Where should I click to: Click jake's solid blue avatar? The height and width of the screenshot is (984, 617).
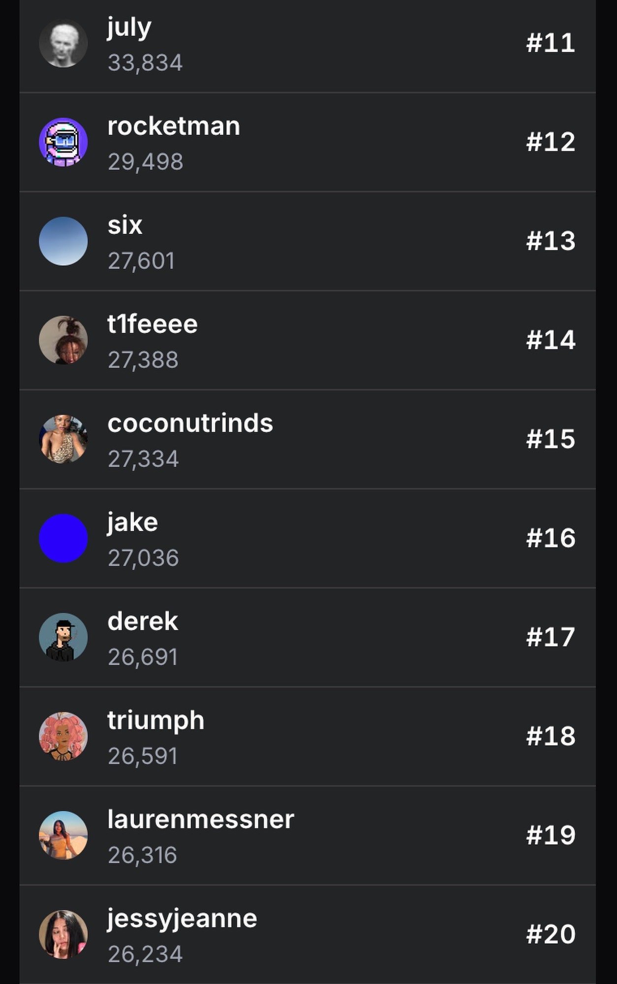[x=63, y=538]
